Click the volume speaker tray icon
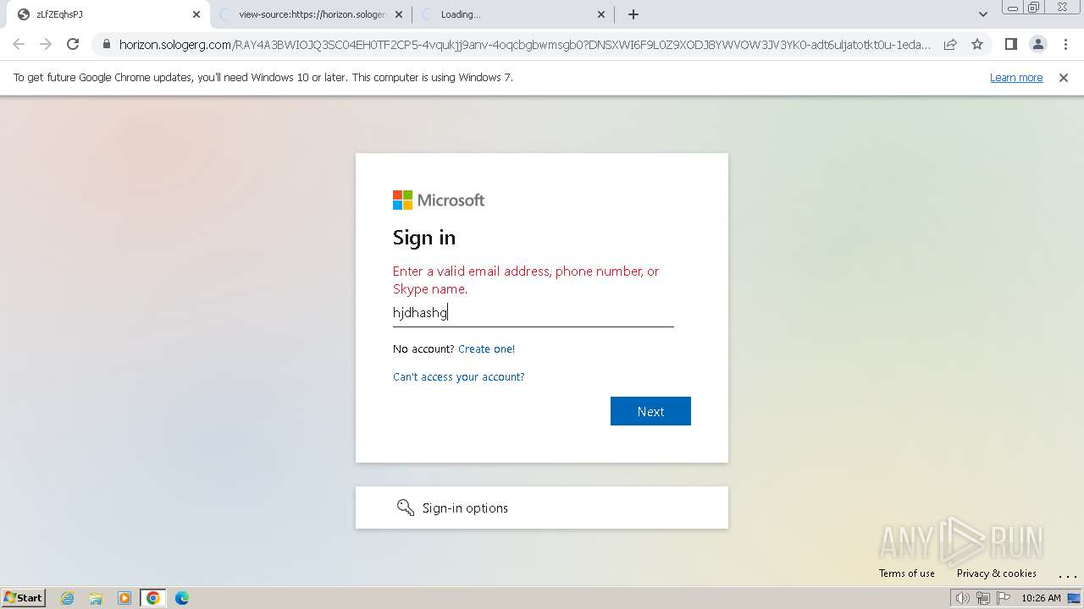The width and height of the screenshot is (1084, 609). [962, 598]
